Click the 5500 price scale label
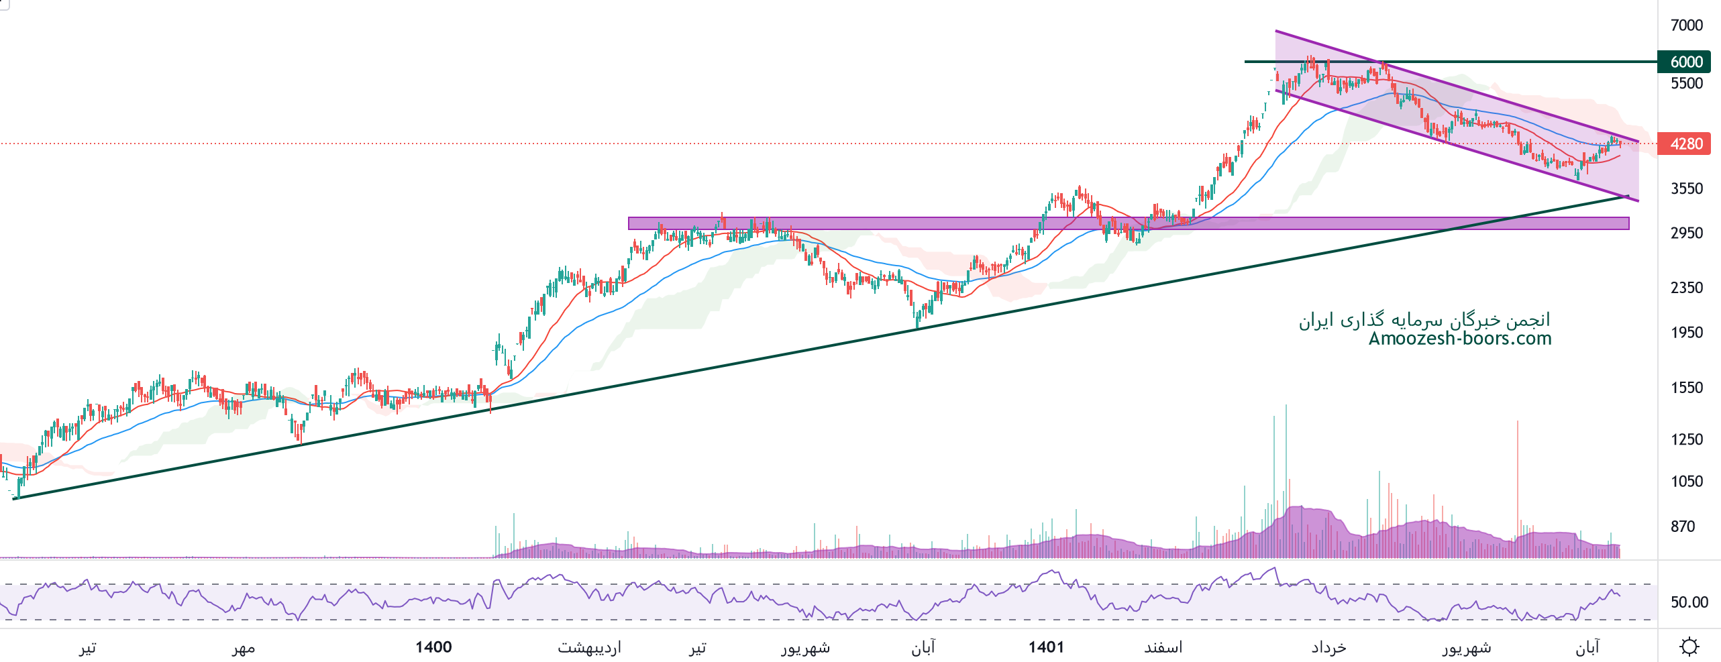1721x662 pixels. (1686, 84)
